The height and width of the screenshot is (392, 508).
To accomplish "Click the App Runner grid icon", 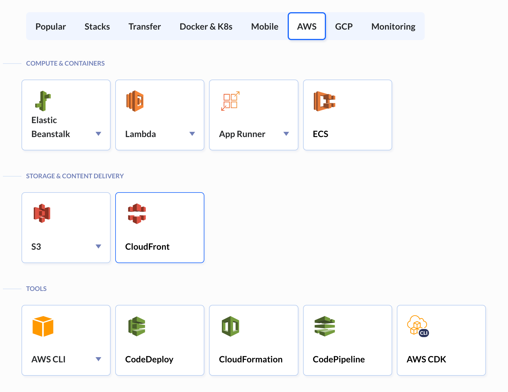I will click(230, 101).
